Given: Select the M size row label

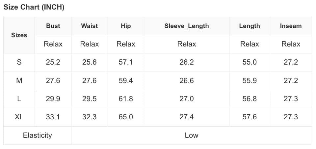Looking at the screenshot, I should coord(19,81).
